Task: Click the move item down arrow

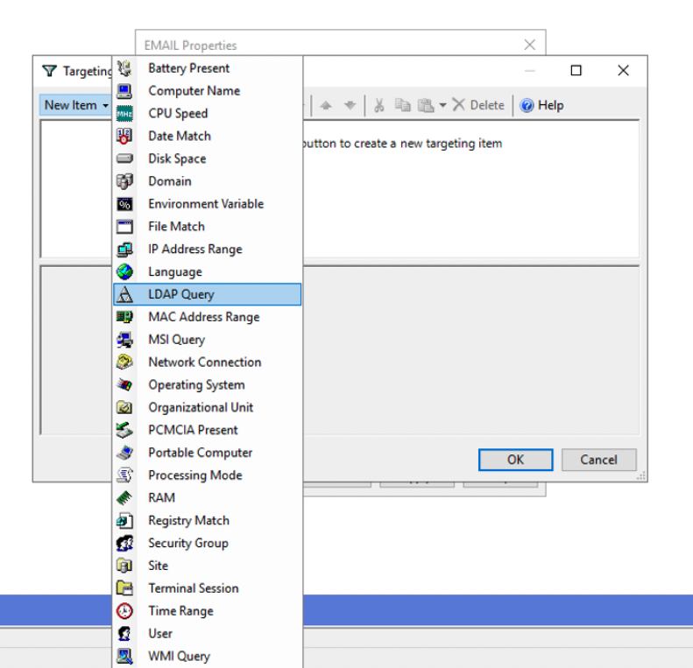Action: pyautogui.click(x=350, y=105)
